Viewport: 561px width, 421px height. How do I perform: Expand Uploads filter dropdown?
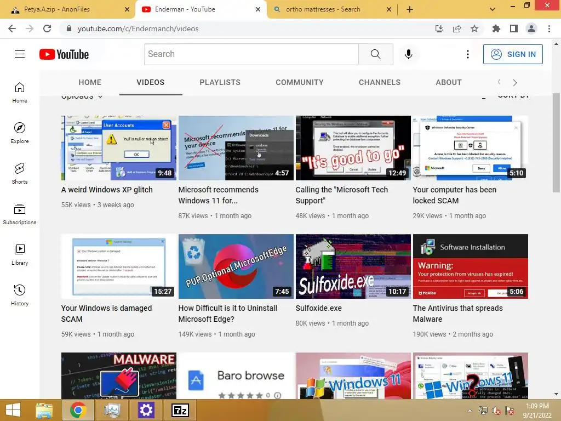point(82,96)
